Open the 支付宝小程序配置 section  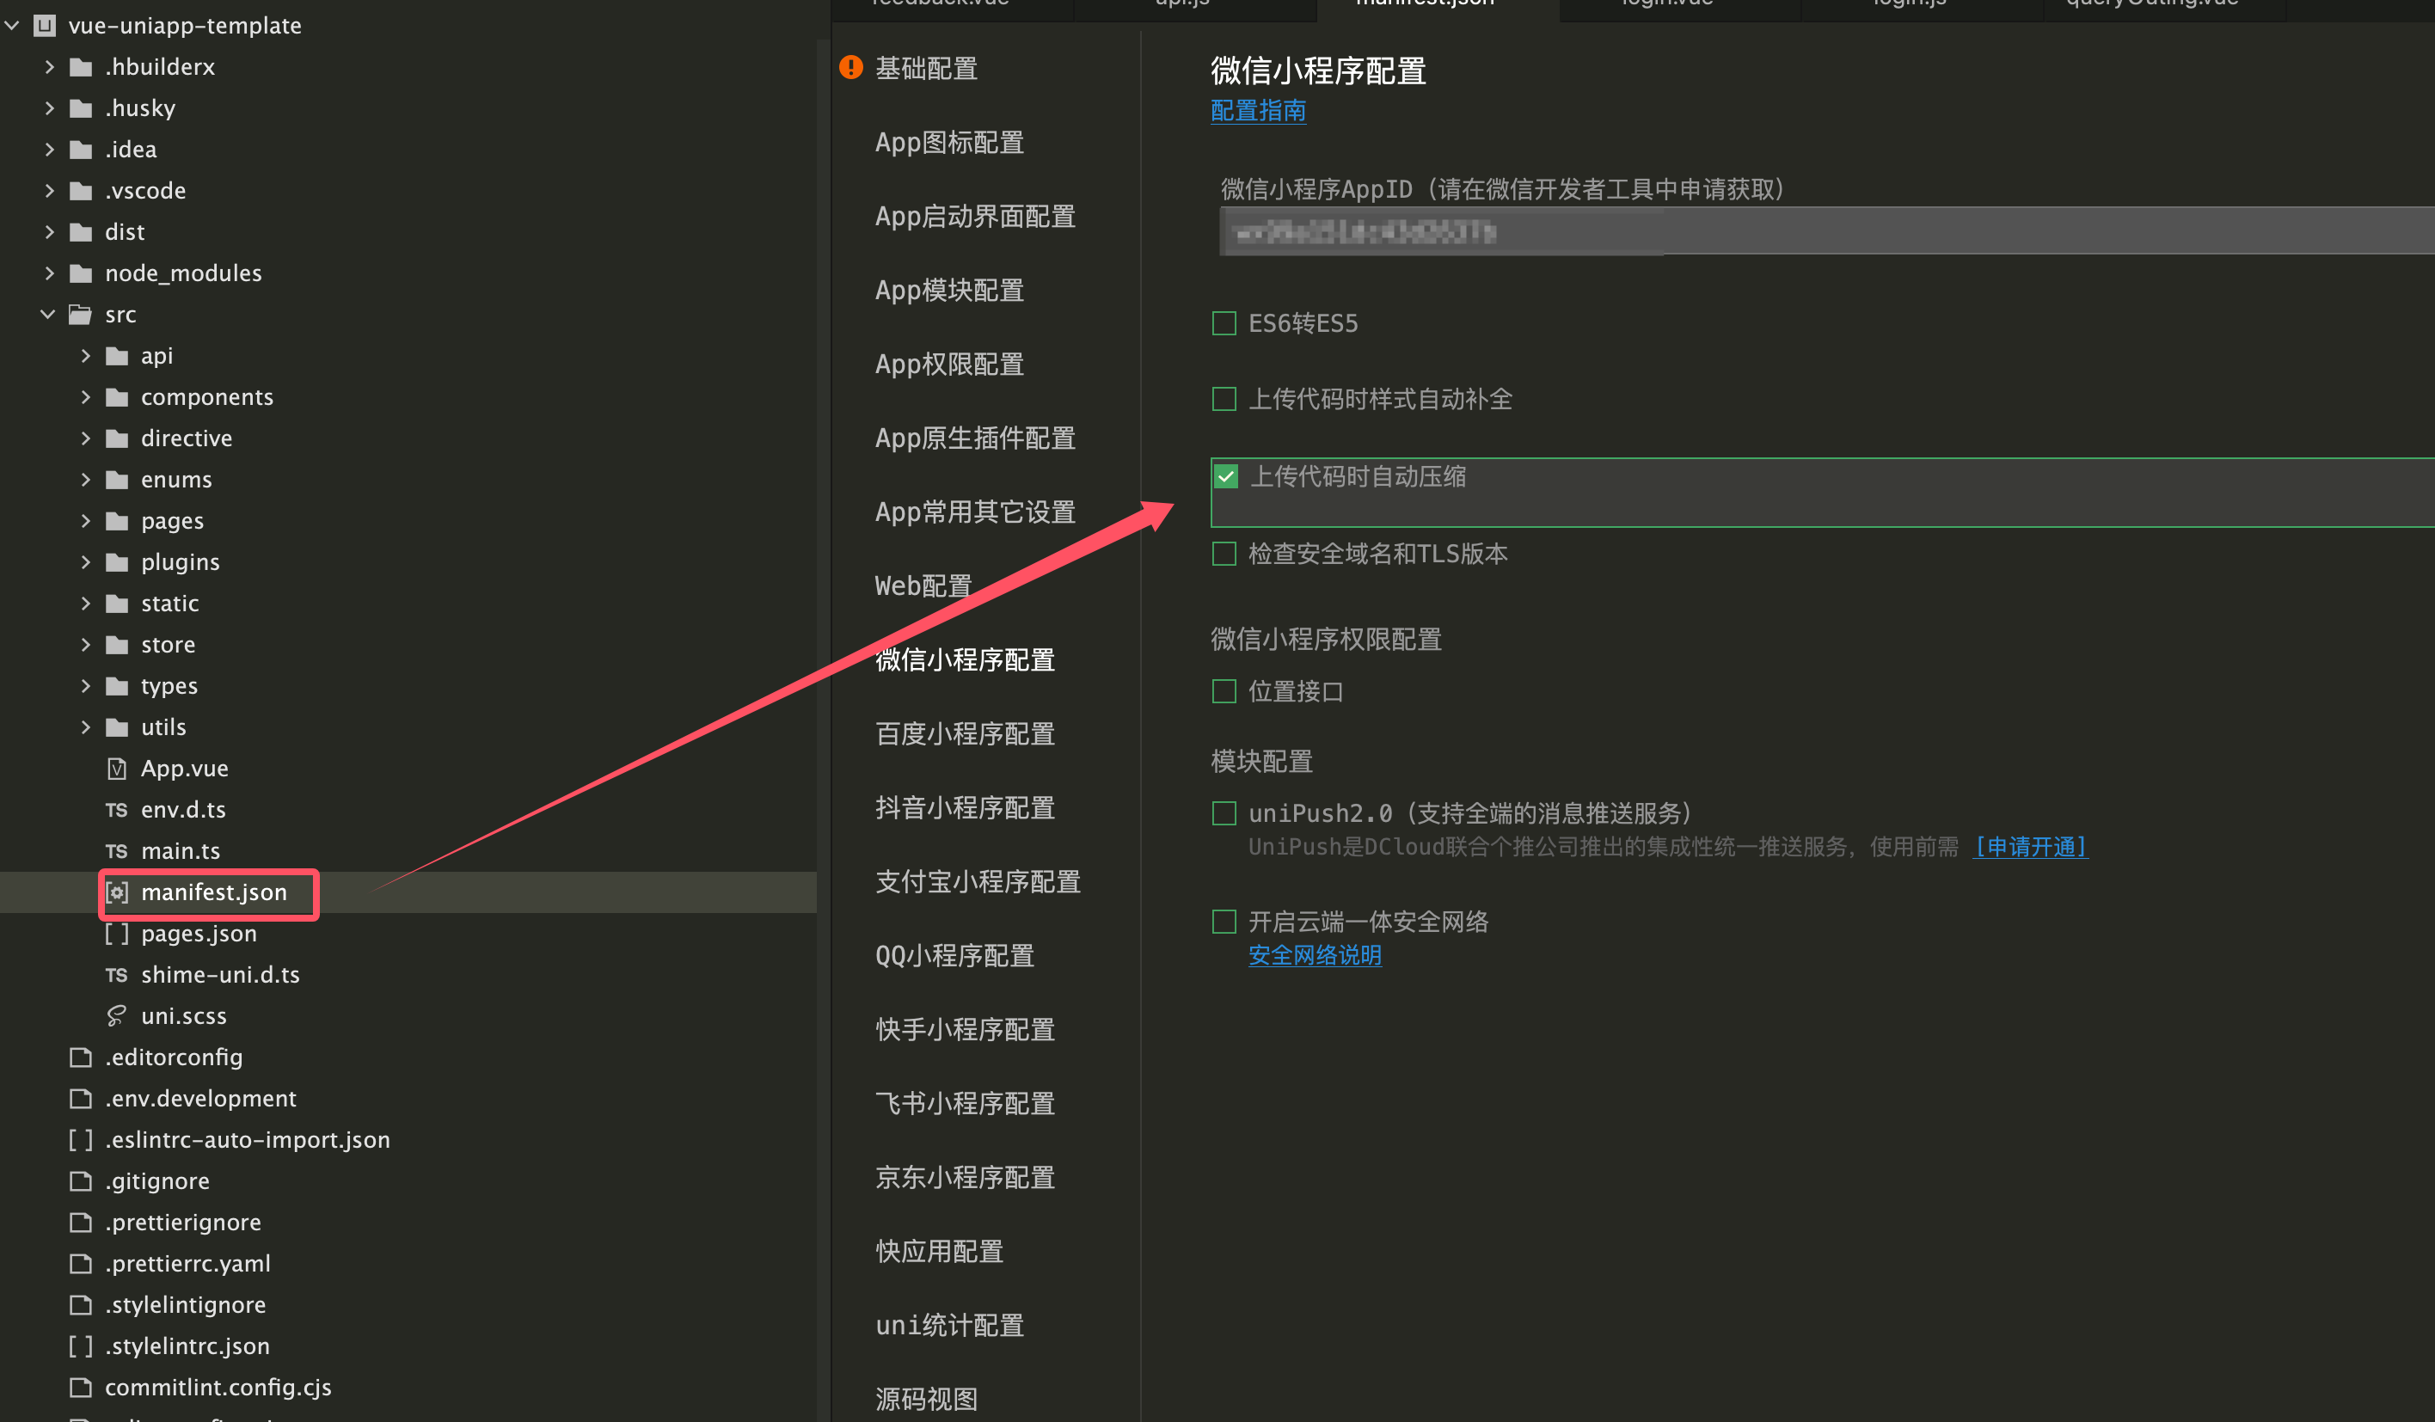[x=977, y=882]
